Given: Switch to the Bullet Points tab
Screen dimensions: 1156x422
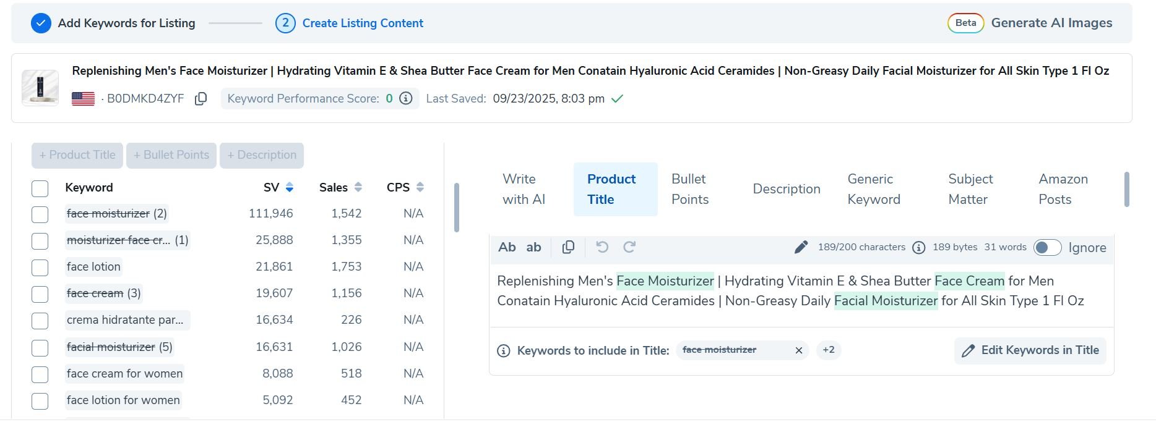Looking at the screenshot, I should pyautogui.click(x=689, y=189).
